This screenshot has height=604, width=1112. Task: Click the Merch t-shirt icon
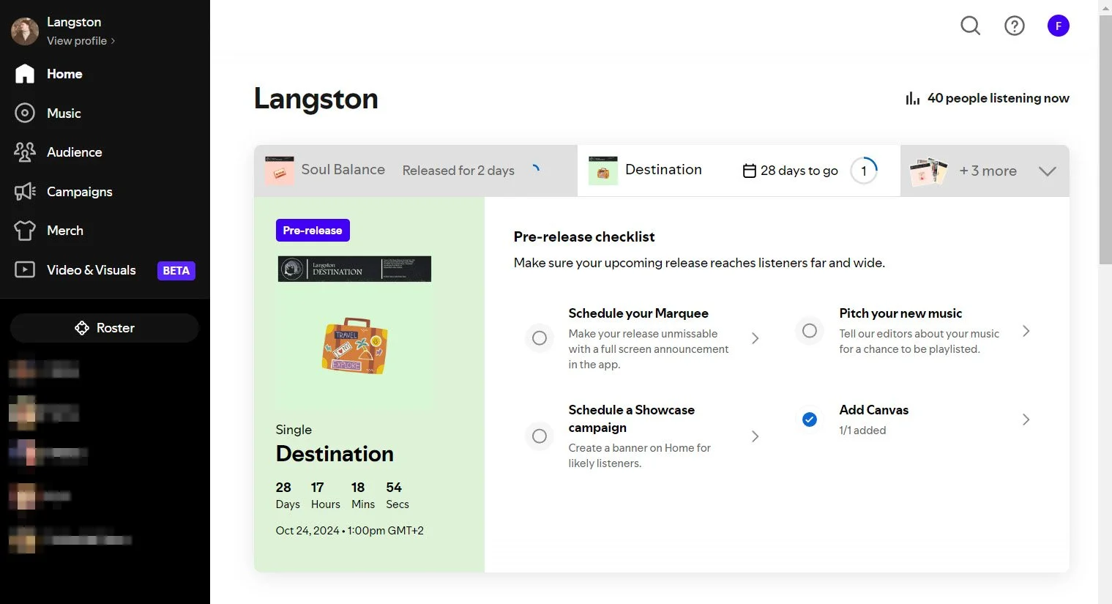(x=25, y=231)
